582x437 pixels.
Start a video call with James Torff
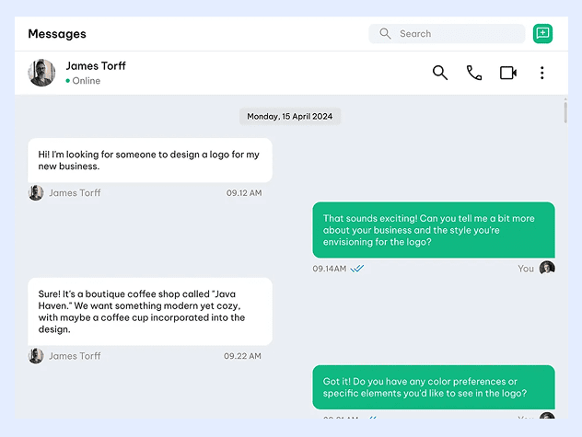click(508, 73)
